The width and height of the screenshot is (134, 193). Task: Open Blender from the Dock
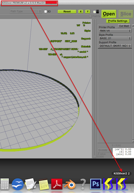point(70,184)
